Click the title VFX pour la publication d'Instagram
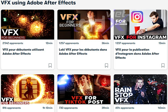168x112 pixels. [137, 54]
